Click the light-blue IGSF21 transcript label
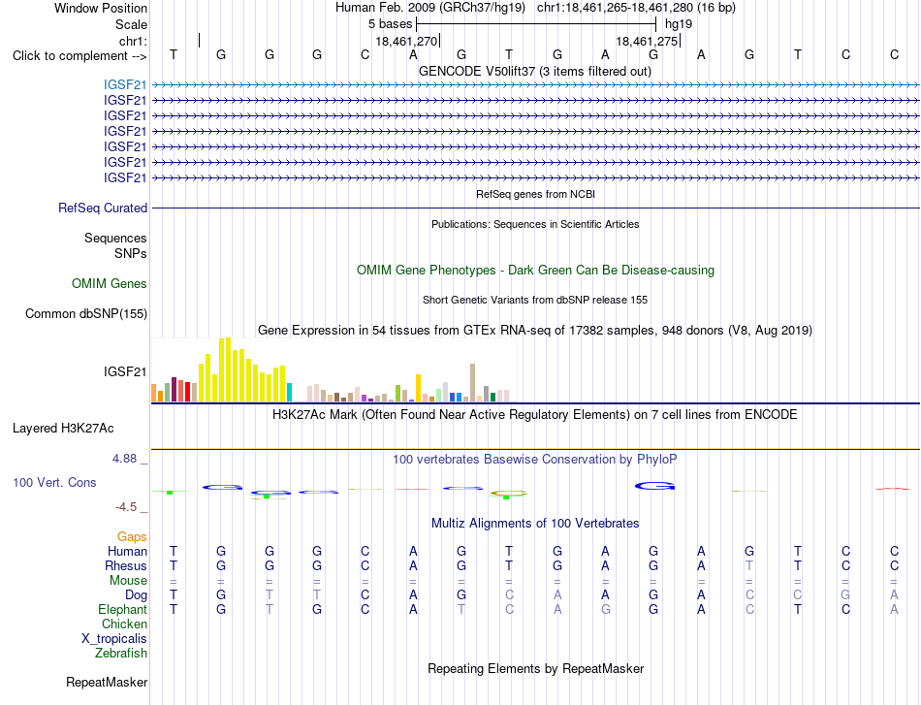The width and height of the screenshot is (921, 705). pos(125,84)
